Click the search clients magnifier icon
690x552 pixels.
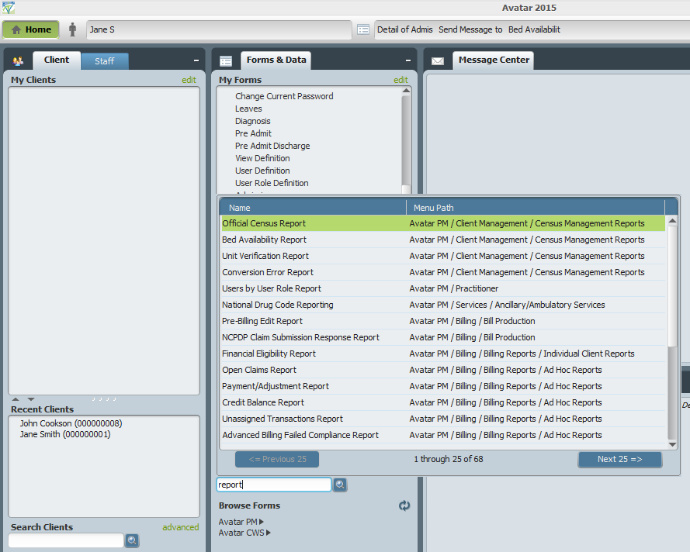pyautogui.click(x=132, y=540)
